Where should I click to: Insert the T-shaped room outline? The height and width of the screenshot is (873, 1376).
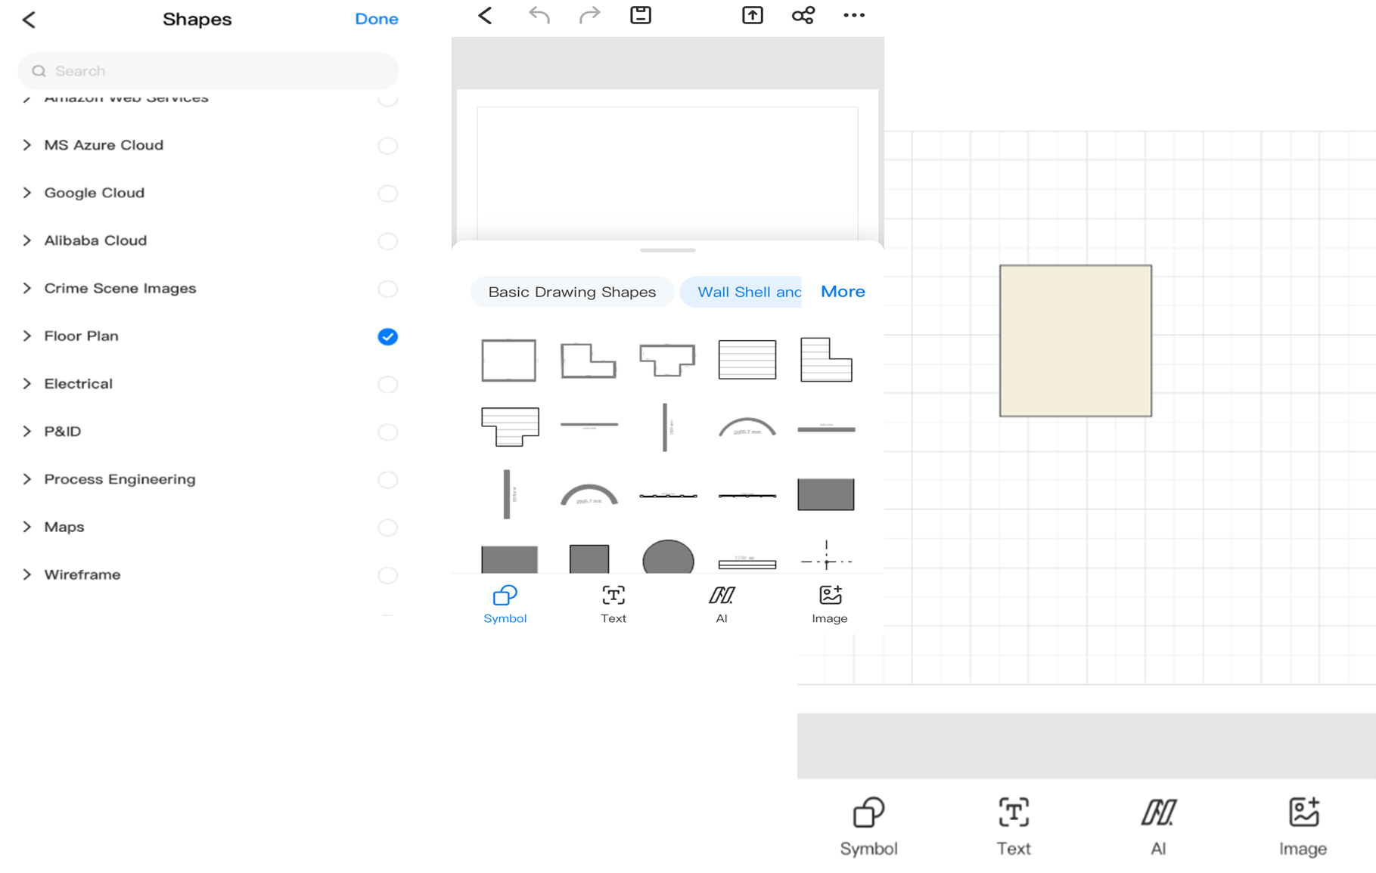pyautogui.click(x=667, y=360)
